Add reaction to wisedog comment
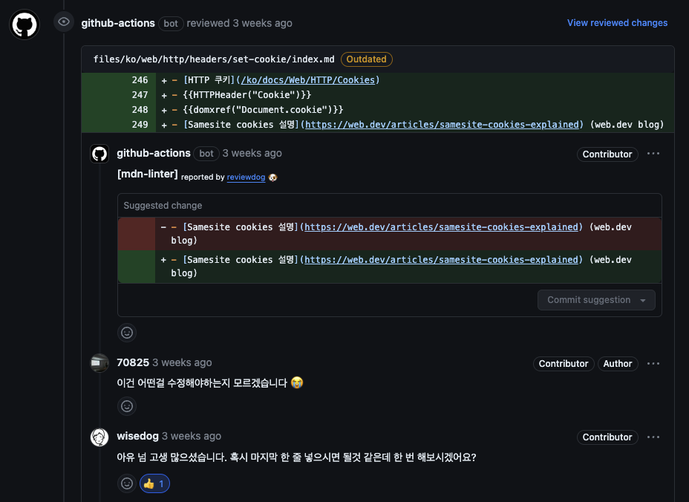This screenshot has width=689, height=502. (x=127, y=483)
